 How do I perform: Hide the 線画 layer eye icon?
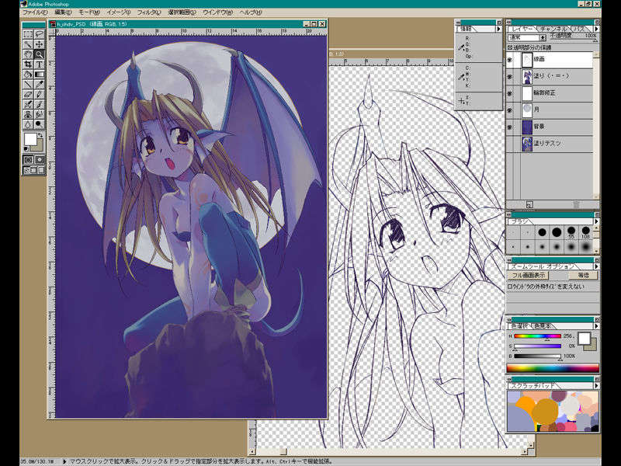pyautogui.click(x=510, y=60)
